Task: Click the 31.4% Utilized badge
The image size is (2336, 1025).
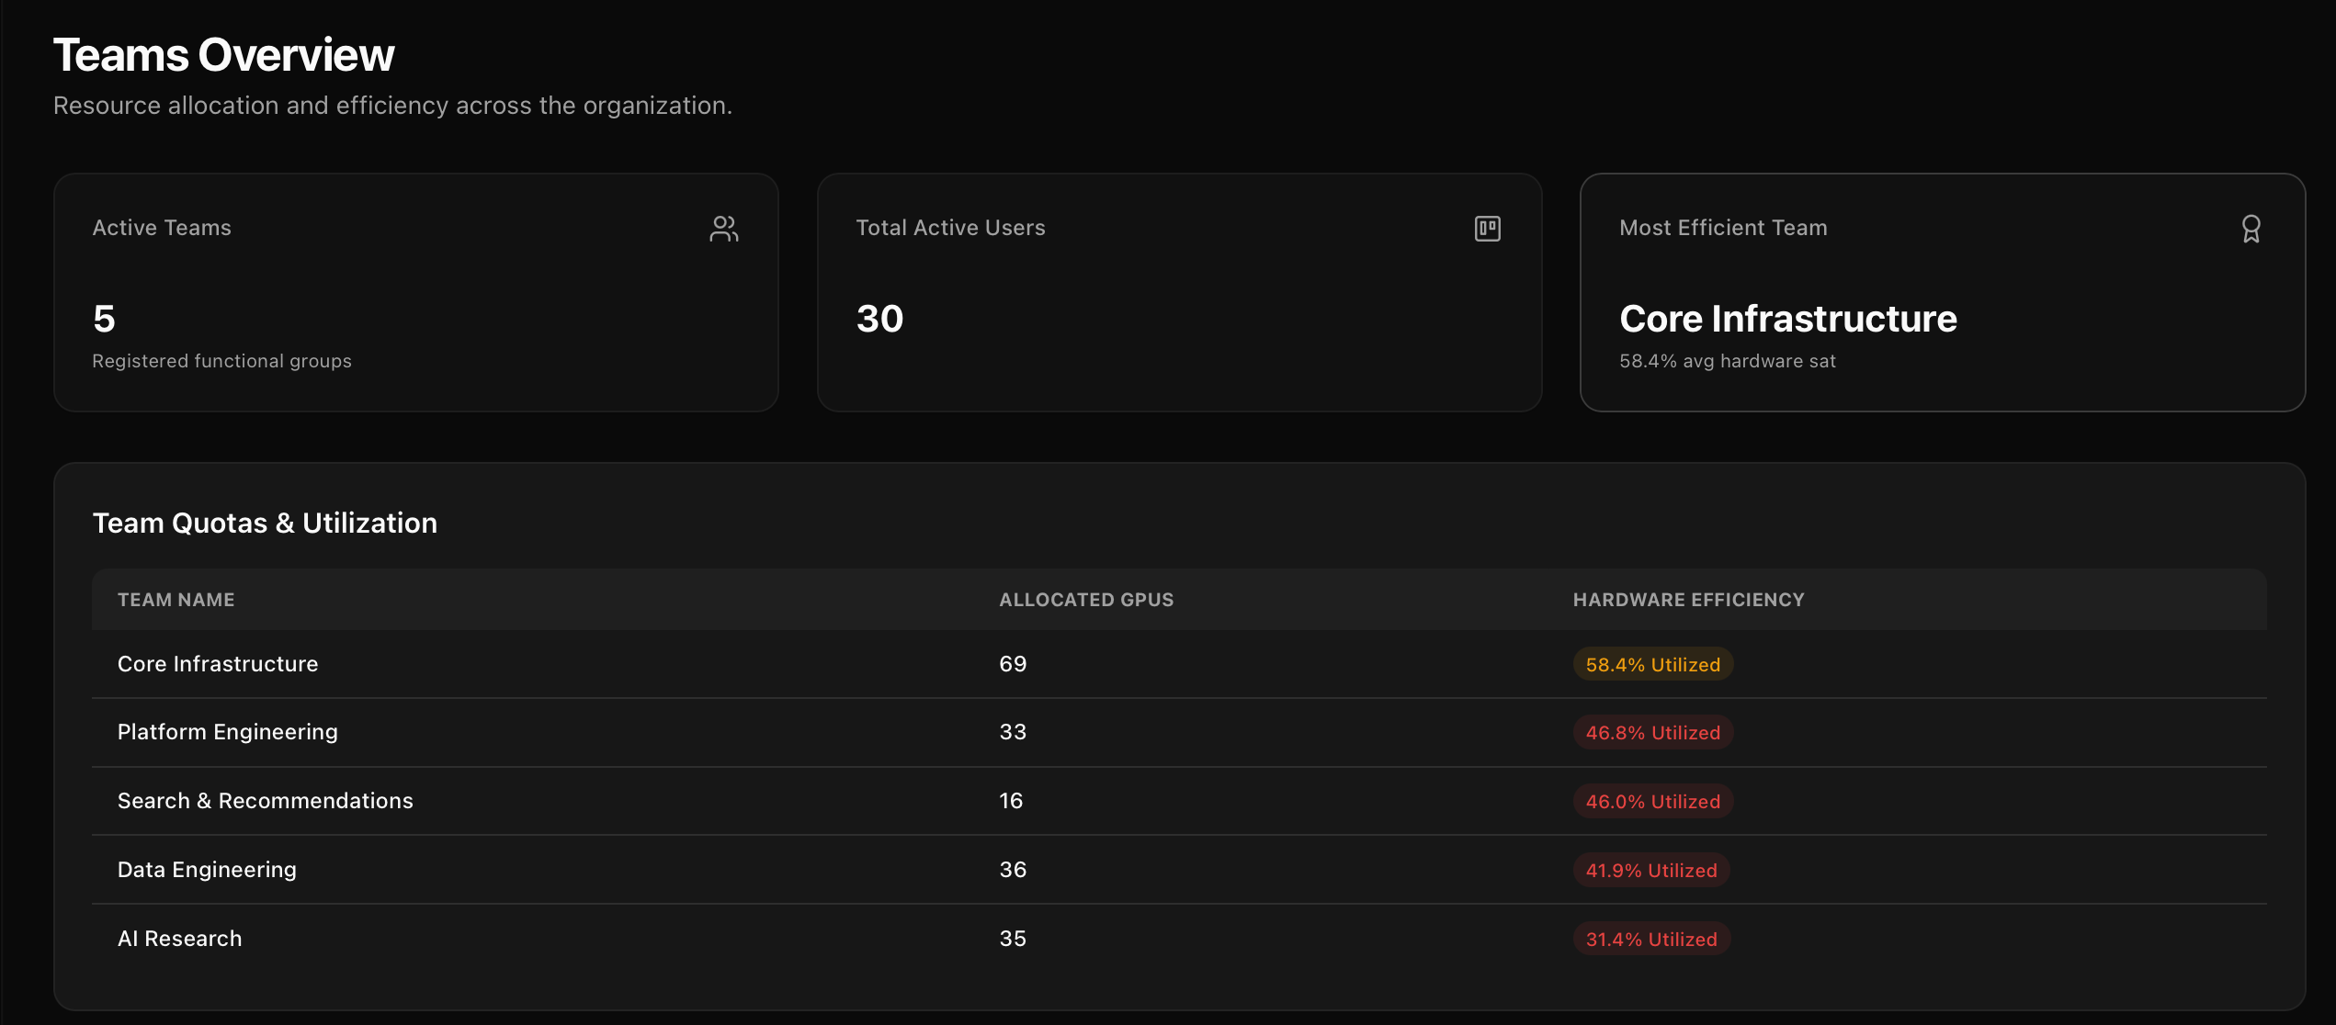Action: pos(1650,940)
